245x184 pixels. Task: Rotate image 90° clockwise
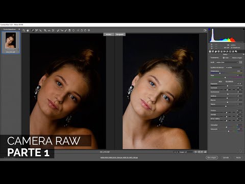pyautogui.click(x=85, y=30)
